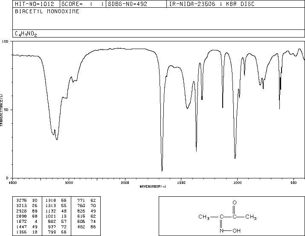Click the WAVENUMBER axis title
The height and width of the screenshot is (236, 305).
[x=153, y=186]
